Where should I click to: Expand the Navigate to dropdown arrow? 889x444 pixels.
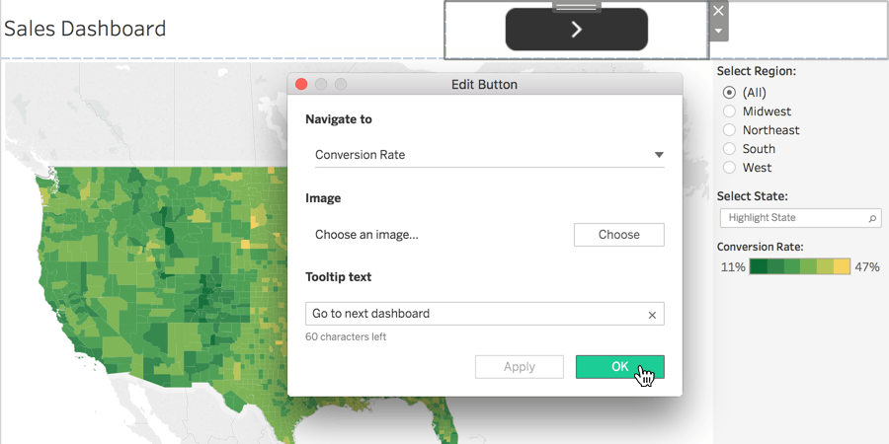point(658,155)
